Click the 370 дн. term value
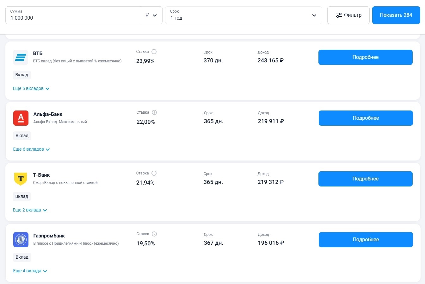This screenshot has width=425, height=284. pyautogui.click(x=213, y=60)
